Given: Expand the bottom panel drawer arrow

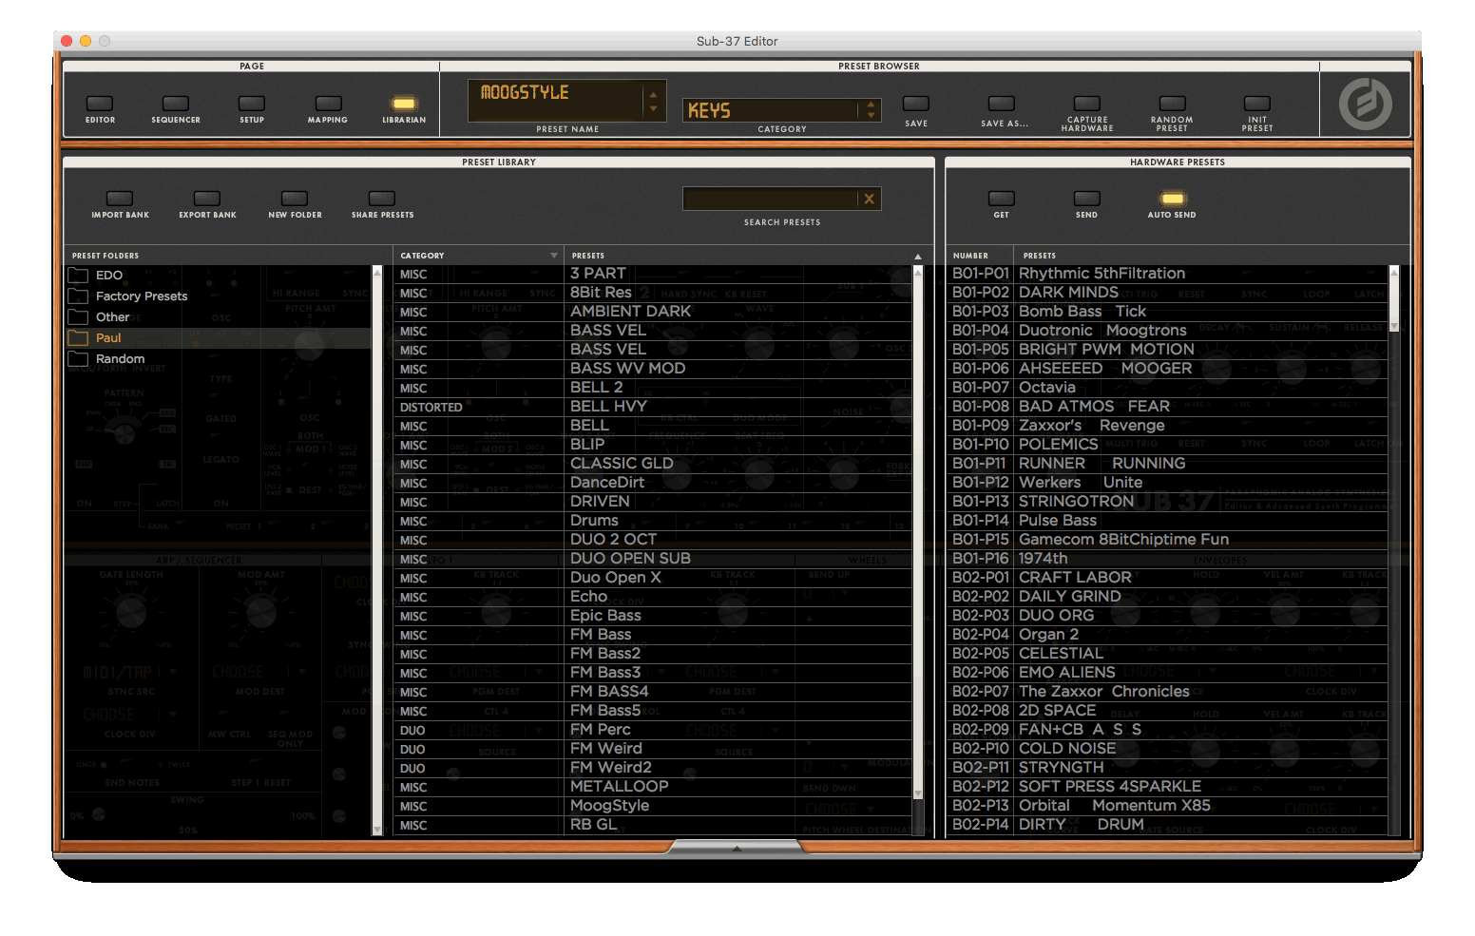Looking at the screenshot, I should (737, 849).
